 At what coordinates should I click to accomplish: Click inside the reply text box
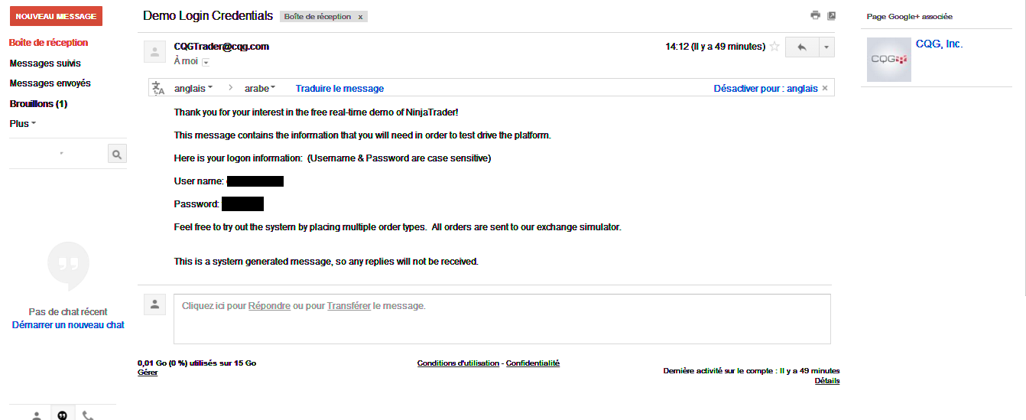tap(502, 319)
